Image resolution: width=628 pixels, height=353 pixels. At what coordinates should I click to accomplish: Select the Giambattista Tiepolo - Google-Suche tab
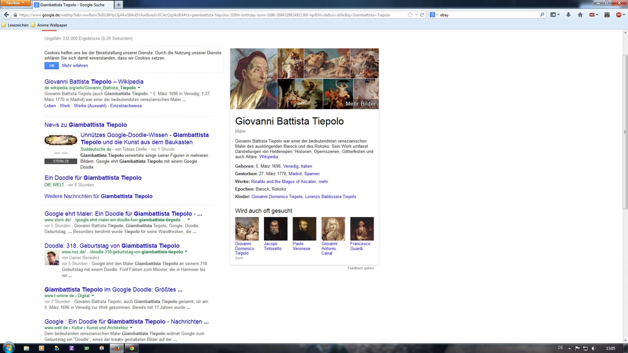[73, 5]
